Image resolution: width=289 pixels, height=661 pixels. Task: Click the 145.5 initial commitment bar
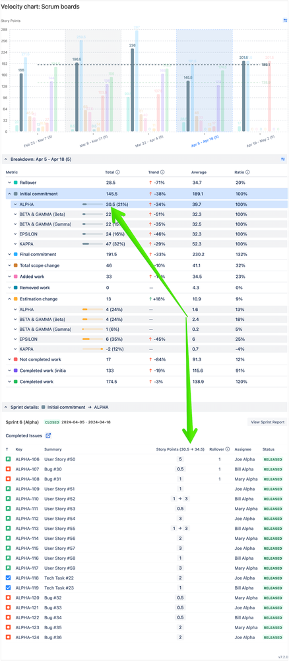point(188,107)
